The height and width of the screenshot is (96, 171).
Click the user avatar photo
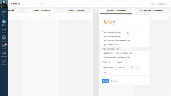point(4,4)
